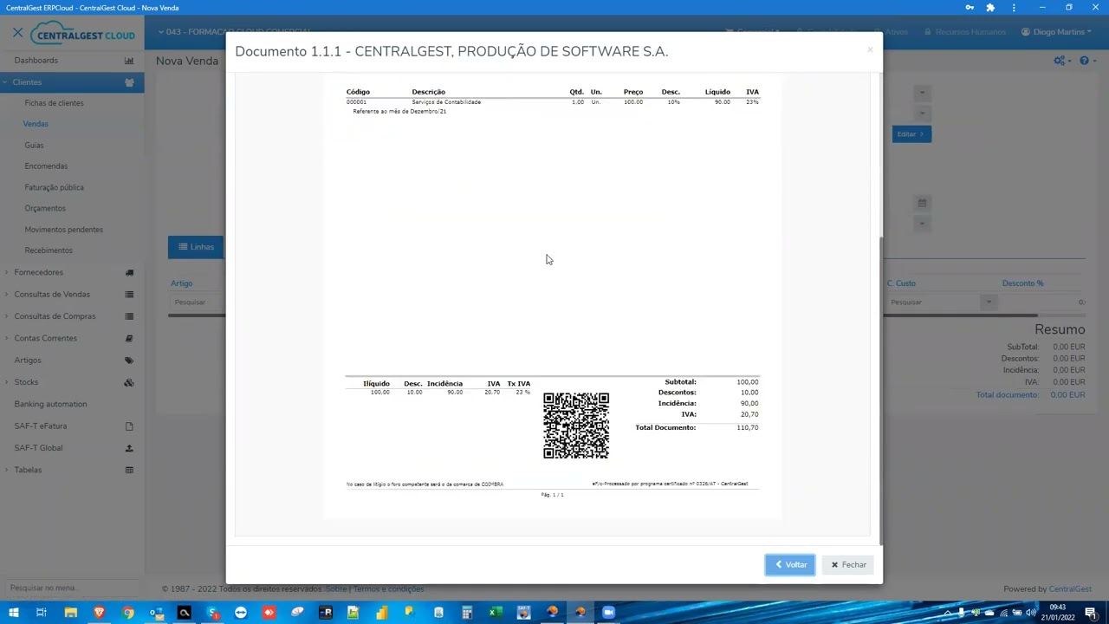Open Chrome from the taskbar
Screen dimensions: 1109x624
127,613
